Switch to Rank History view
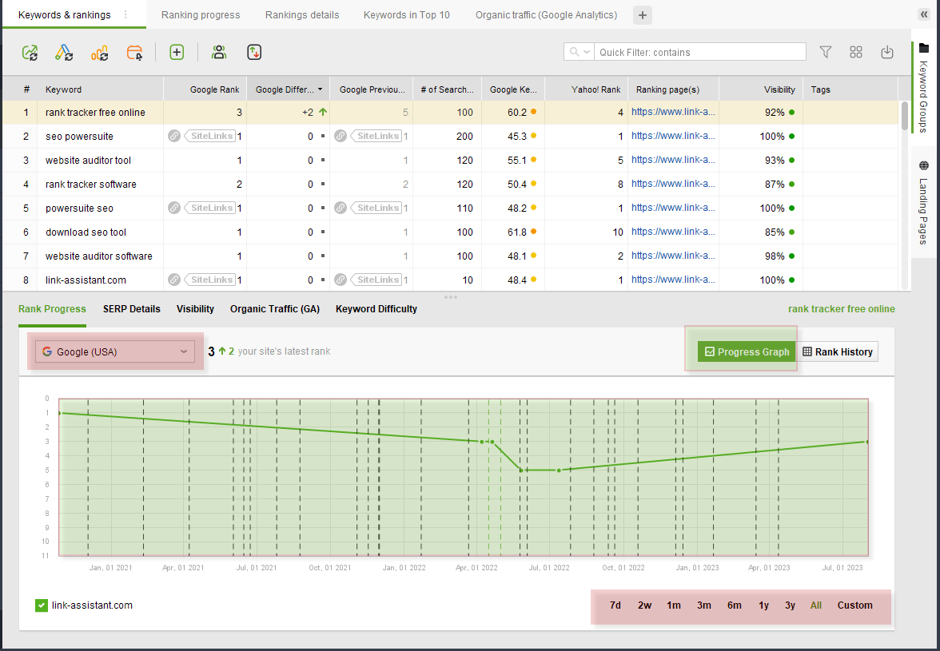The height and width of the screenshot is (651, 940). point(838,351)
